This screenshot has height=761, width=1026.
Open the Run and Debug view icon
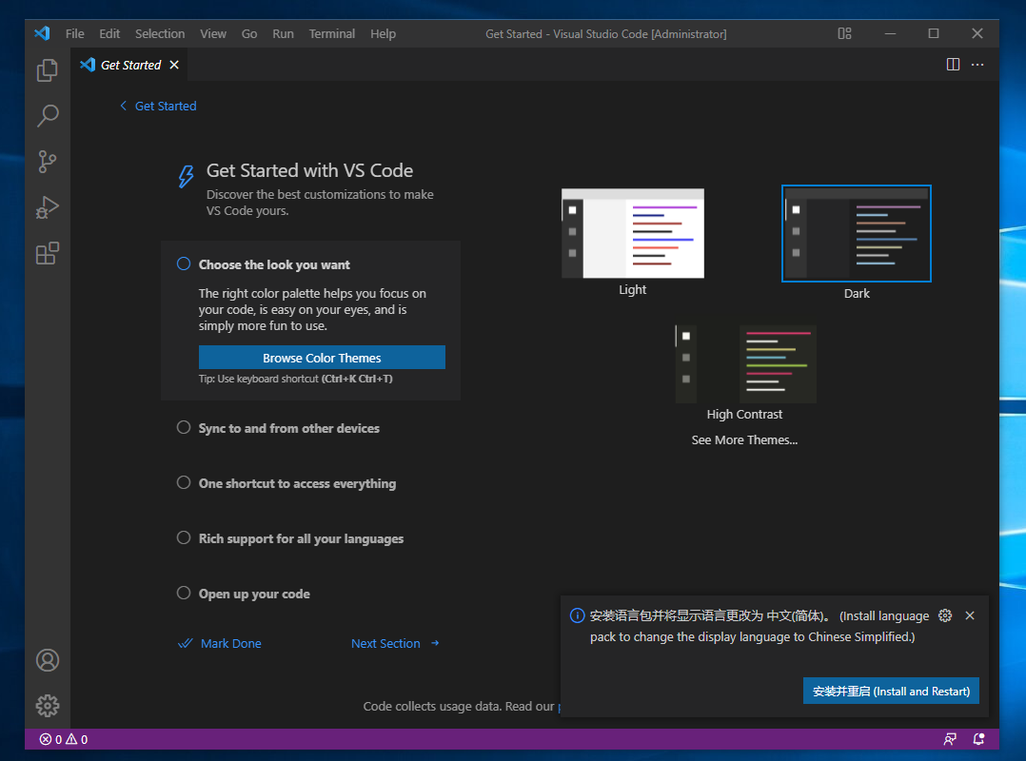(x=48, y=207)
